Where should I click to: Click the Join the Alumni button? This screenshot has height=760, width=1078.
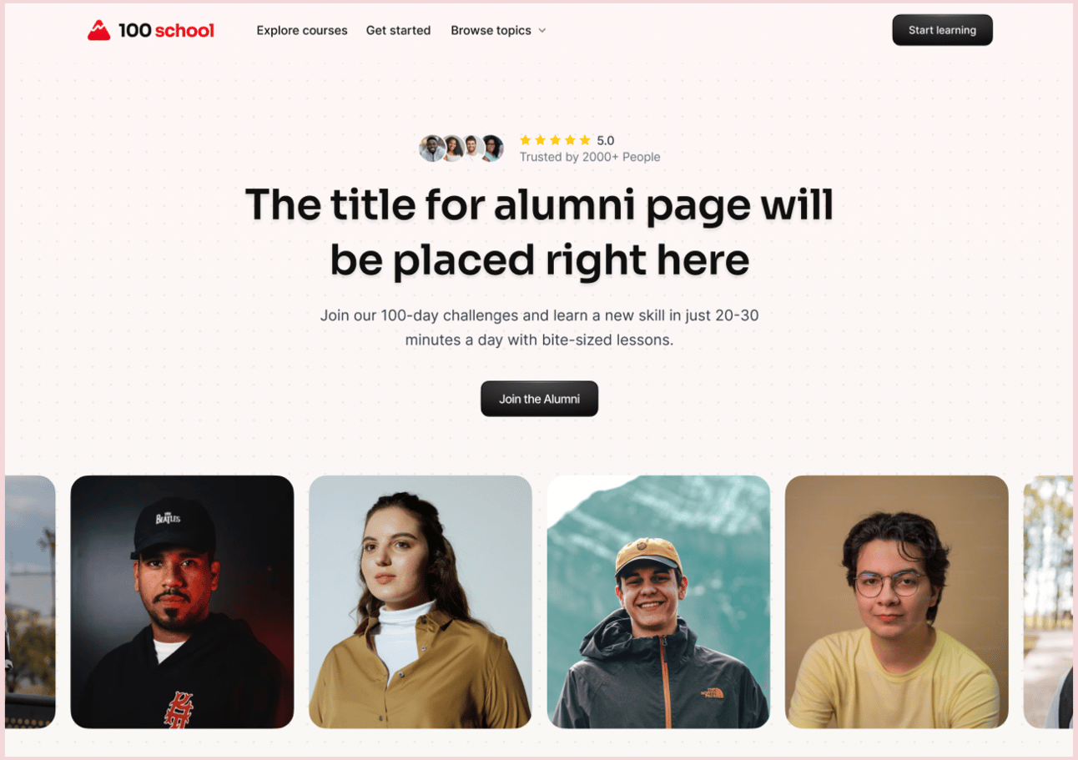pyautogui.click(x=539, y=399)
